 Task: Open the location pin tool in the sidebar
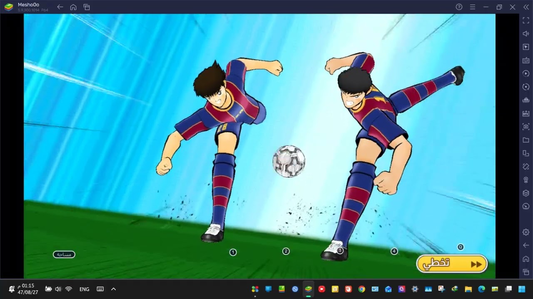pos(526,180)
